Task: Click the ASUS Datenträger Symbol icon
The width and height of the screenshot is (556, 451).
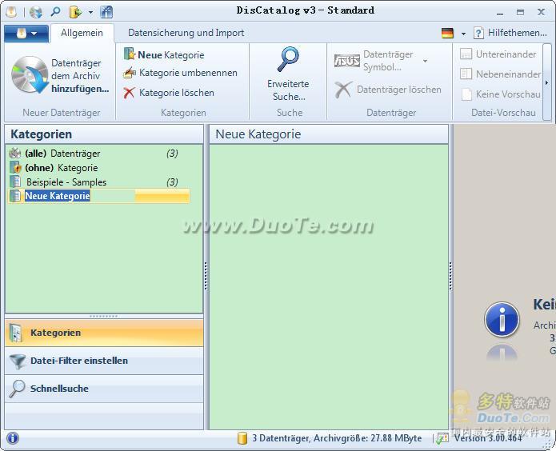Action: (x=346, y=61)
